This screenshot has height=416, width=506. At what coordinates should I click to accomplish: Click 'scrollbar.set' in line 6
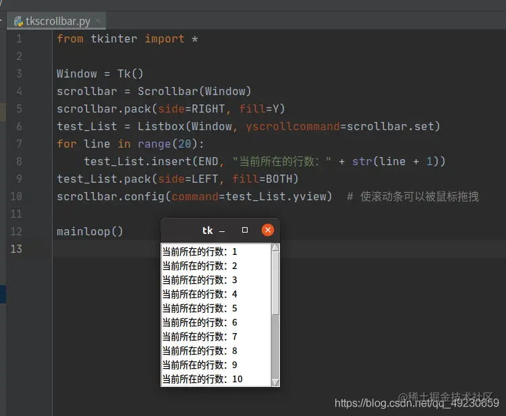pos(390,126)
